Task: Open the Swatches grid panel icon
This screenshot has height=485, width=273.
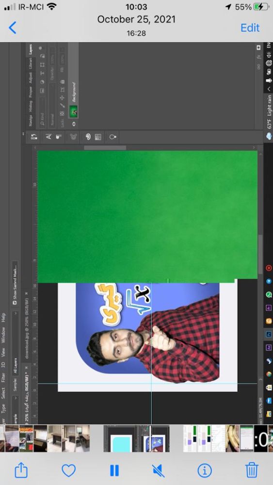Action: [98, 137]
